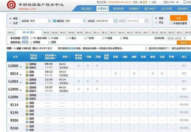Open the return date calendar icon

pyautogui.click(x=146, y=21)
